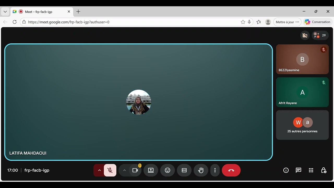The width and height of the screenshot is (334, 188).
Task: Open host controls lock icon
Action: coord(324,170)
